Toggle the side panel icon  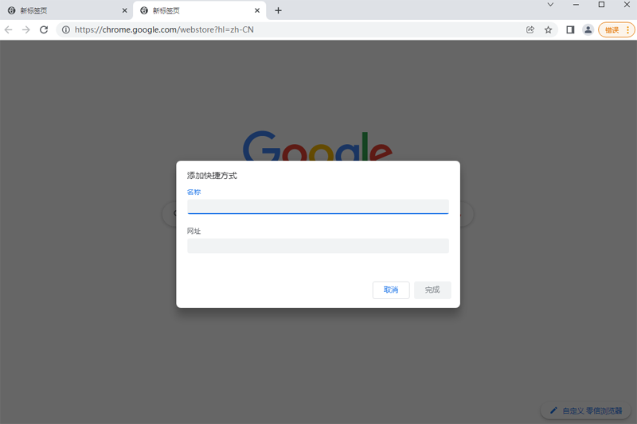tap(570, 29)
